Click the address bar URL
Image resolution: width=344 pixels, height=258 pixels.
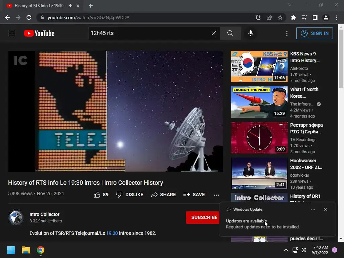[88, 17]
